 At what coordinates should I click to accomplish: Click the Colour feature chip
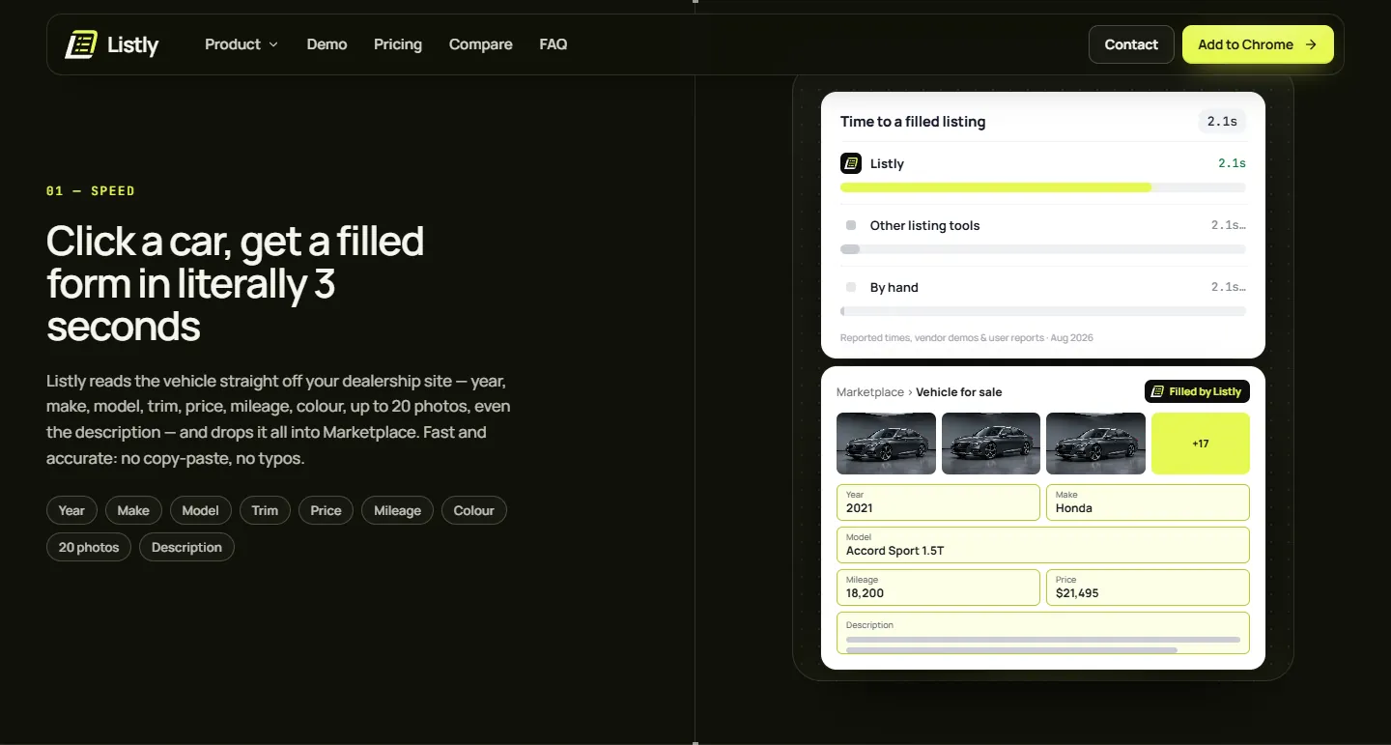pos(474,510)
